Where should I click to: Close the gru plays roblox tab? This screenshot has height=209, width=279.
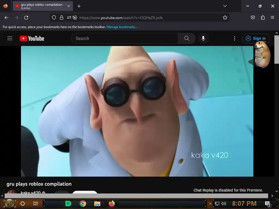click(69, 6)
